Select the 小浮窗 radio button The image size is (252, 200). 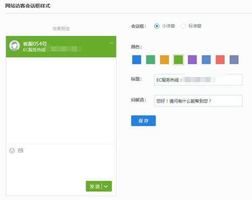(157, 26)
